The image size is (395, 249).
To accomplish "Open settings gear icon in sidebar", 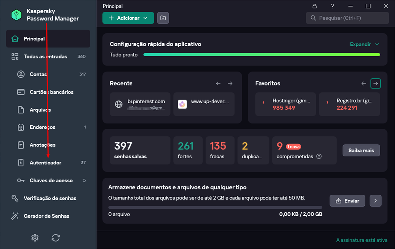I will coord(35,238).
